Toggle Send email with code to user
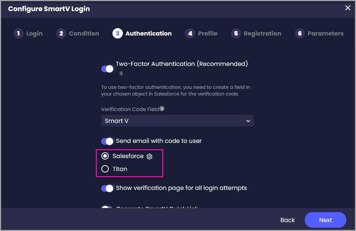Image resolution: width=356 pixels, height=231 pixels. click(107, 141)
